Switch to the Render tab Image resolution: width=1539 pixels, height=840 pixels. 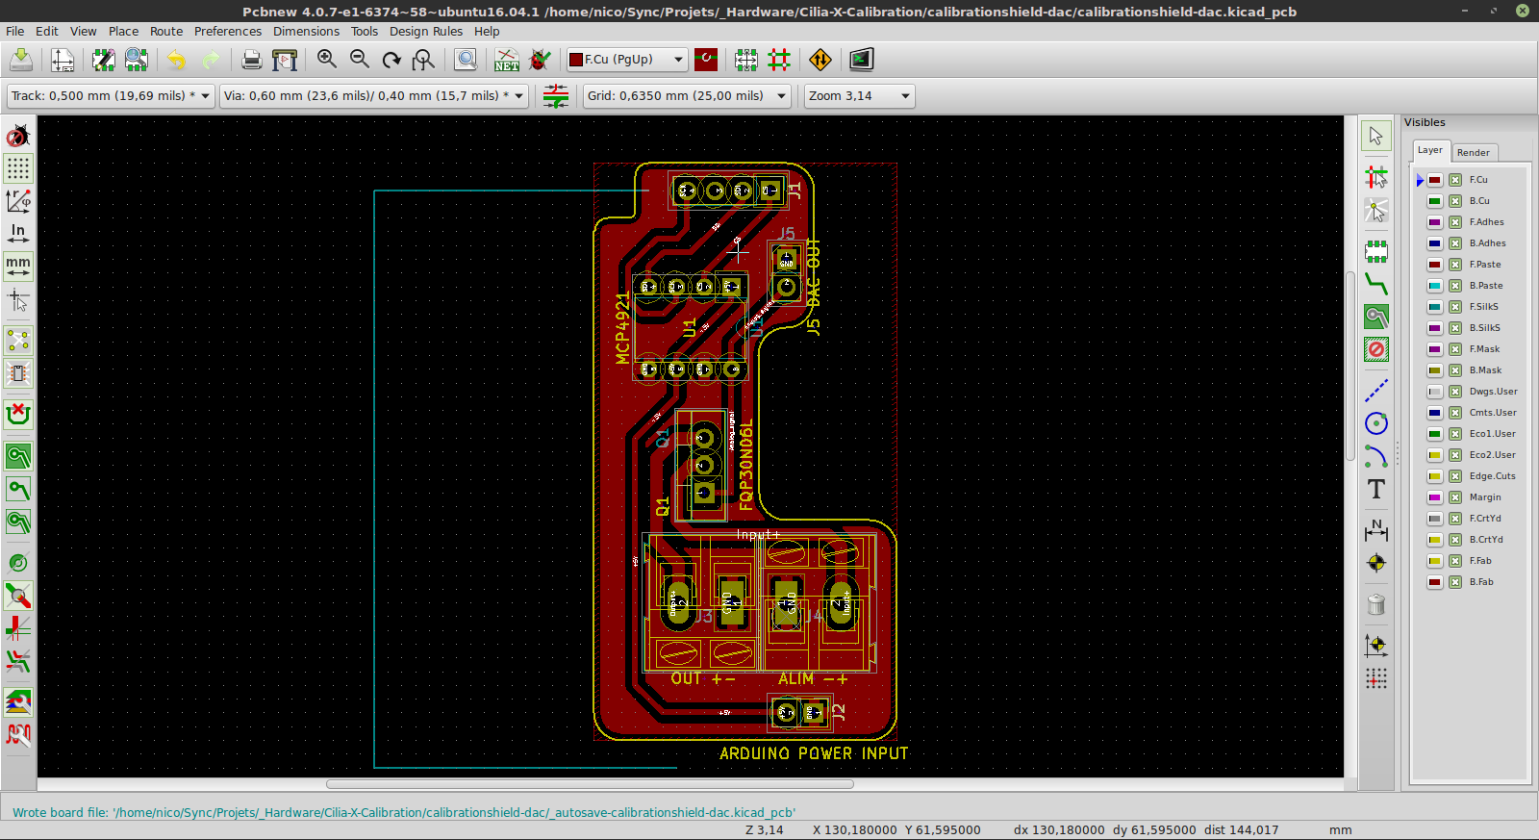tap(1473, 152)
